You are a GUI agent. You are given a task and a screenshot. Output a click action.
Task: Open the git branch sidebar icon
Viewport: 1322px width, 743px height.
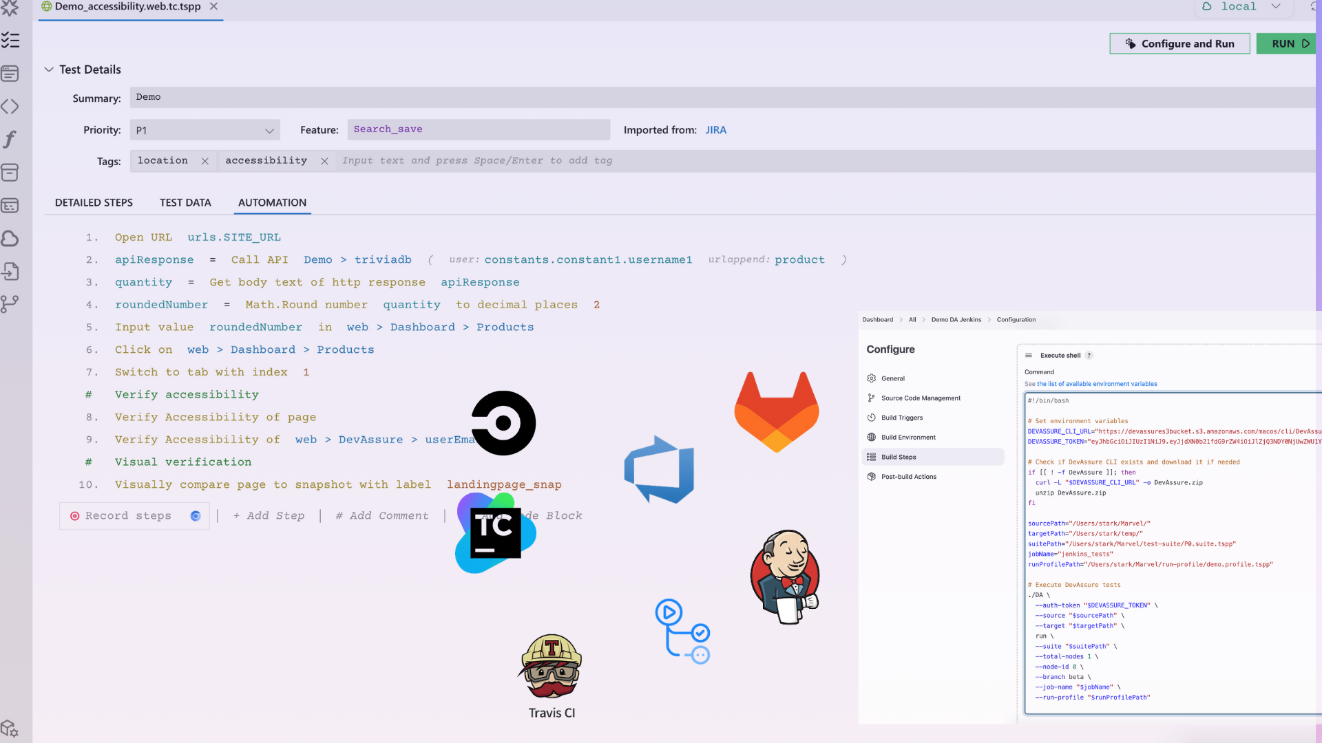10,304
